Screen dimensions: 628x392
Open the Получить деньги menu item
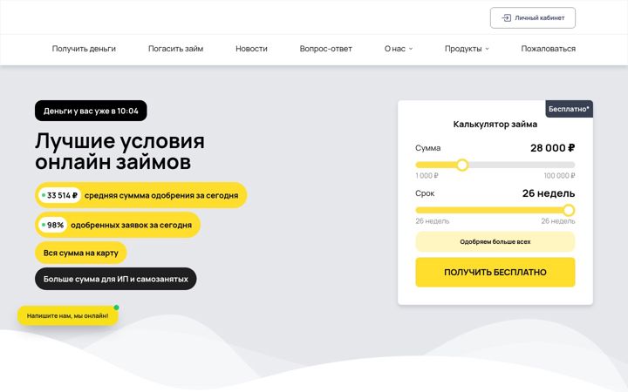84,49
